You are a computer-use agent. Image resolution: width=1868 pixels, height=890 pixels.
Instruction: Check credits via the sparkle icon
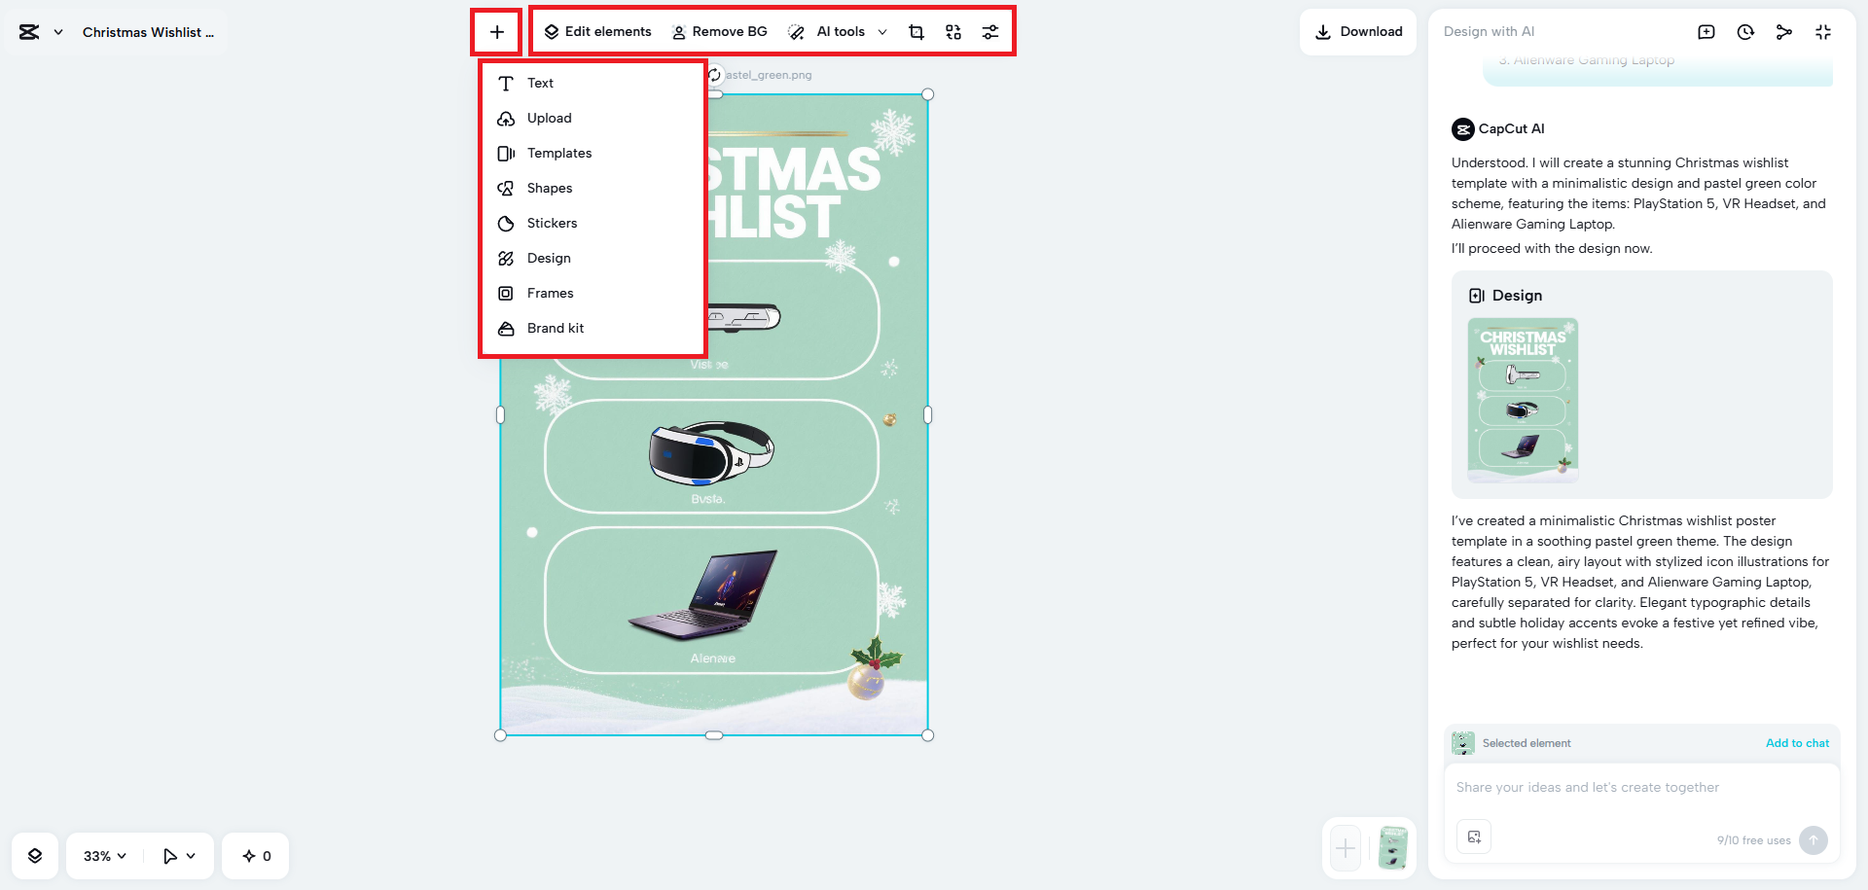pos(255,856)
